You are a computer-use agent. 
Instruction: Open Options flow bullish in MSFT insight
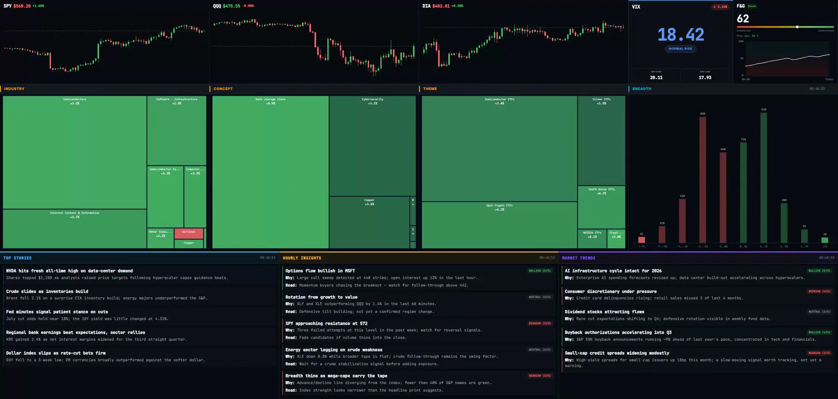click(x=419, y=278)
